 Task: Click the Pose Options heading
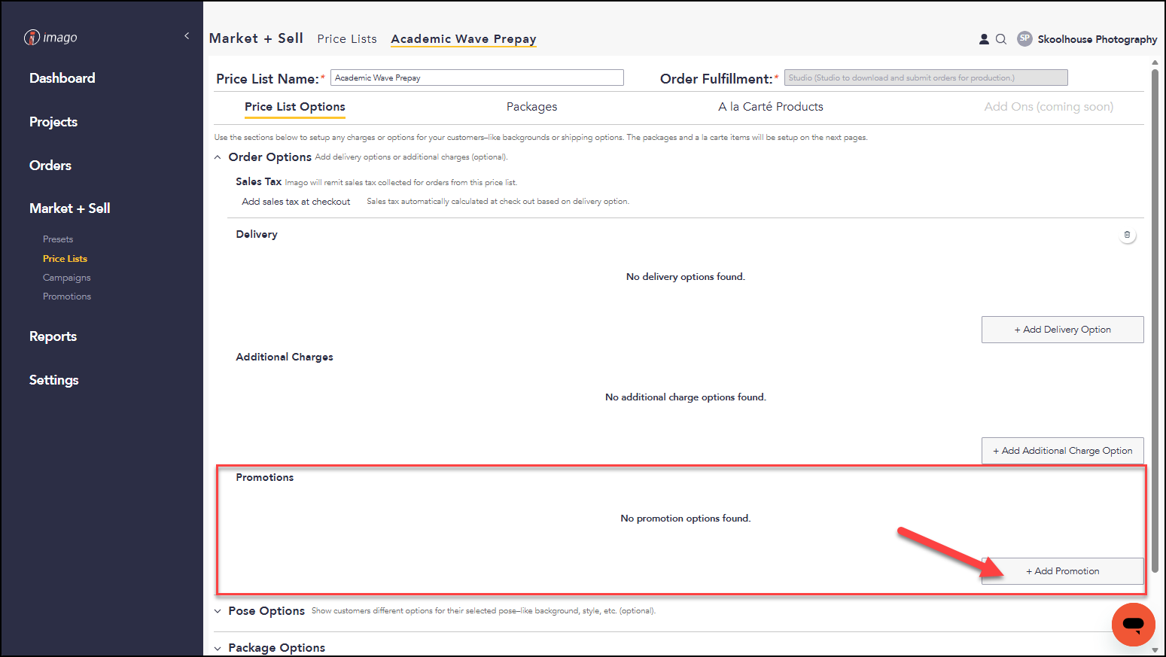(x=266, y=611)
